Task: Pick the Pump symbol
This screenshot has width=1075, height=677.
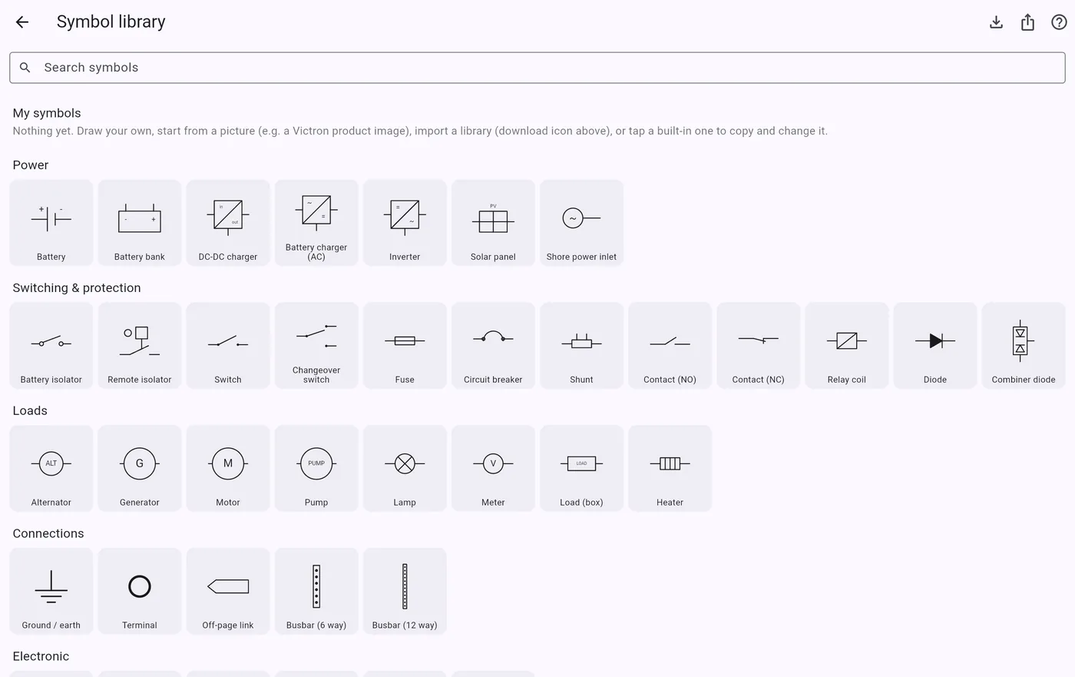Action: (x=316, y=469)
